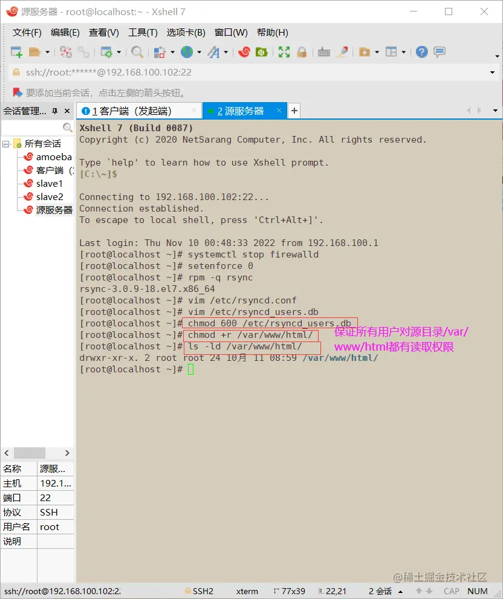Viewport: 503px width, 599px height.
Task: Expand the Font dropdown arrow
Action: pos(226,52)
